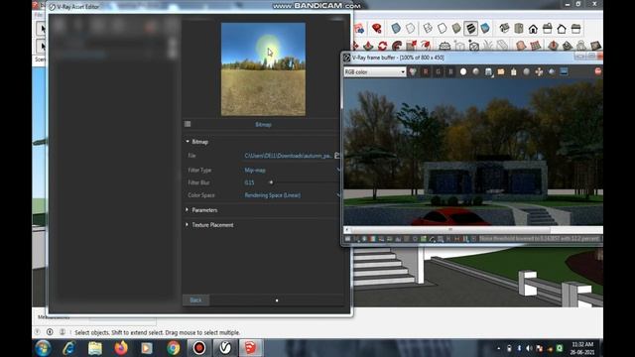This screenshot has width=635, height=357.
Task: Select the Hidden Line style icon
Action: tap(443, 28)
